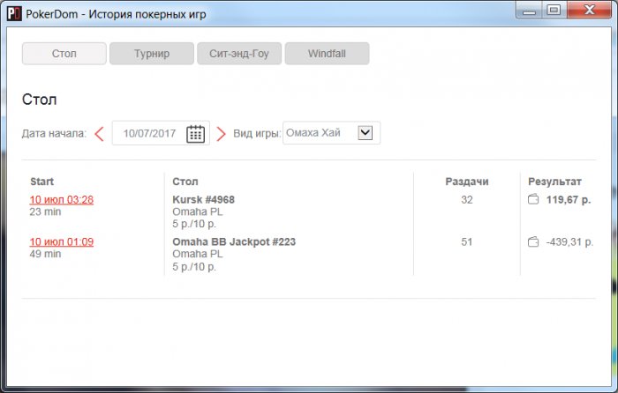The width and height of the screenshot is (618, 393).
Task: Open the Омаха Хай game type combo box
Action: tap(331, 133)
